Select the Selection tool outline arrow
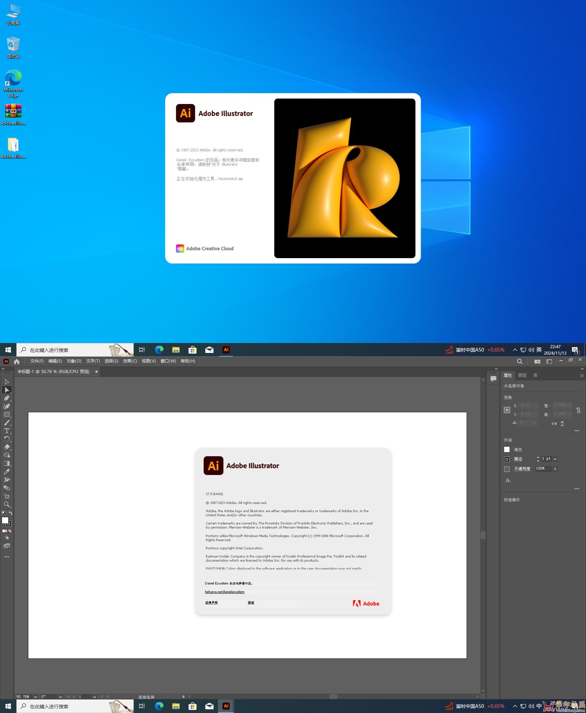The width and height of the screenshot is (586, 713). click(x=7, y=382)
